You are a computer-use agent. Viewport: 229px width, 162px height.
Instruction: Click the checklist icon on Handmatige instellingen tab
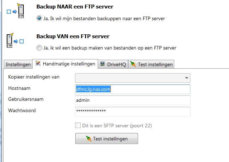click(x=38, y=64)
